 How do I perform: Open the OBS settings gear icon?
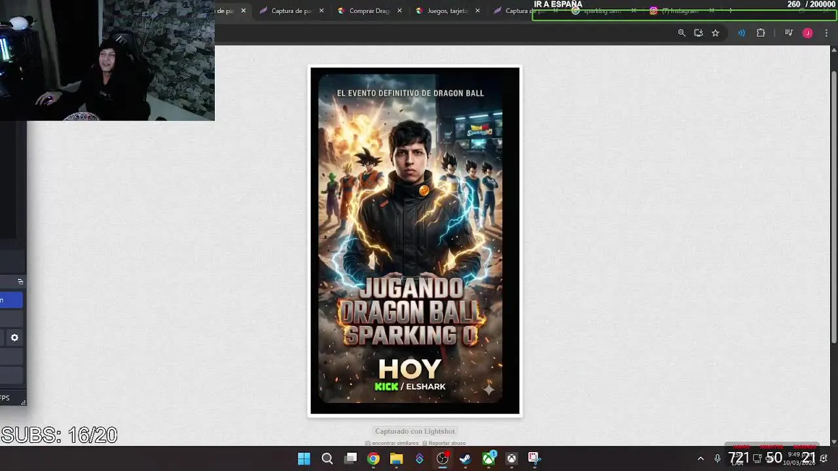(14, 338)
